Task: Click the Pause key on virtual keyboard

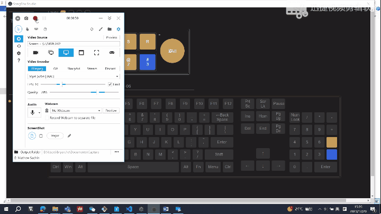Action: (278, 104)
